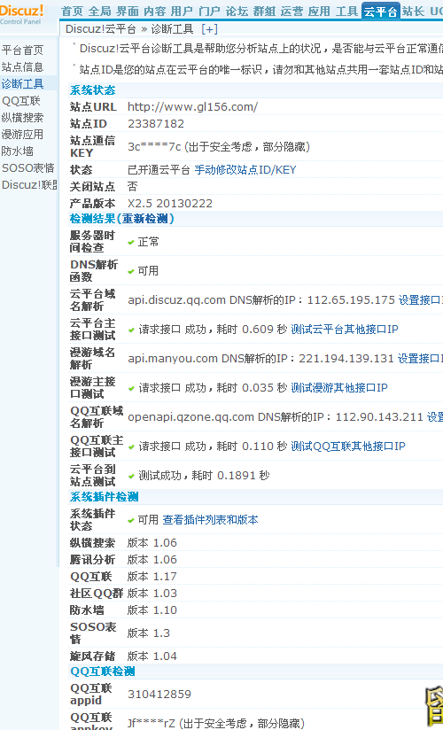This screenshot has width=443, height=730.
Task: Click 手动修改站点ID/KEY link
Action: click(245, 170)
